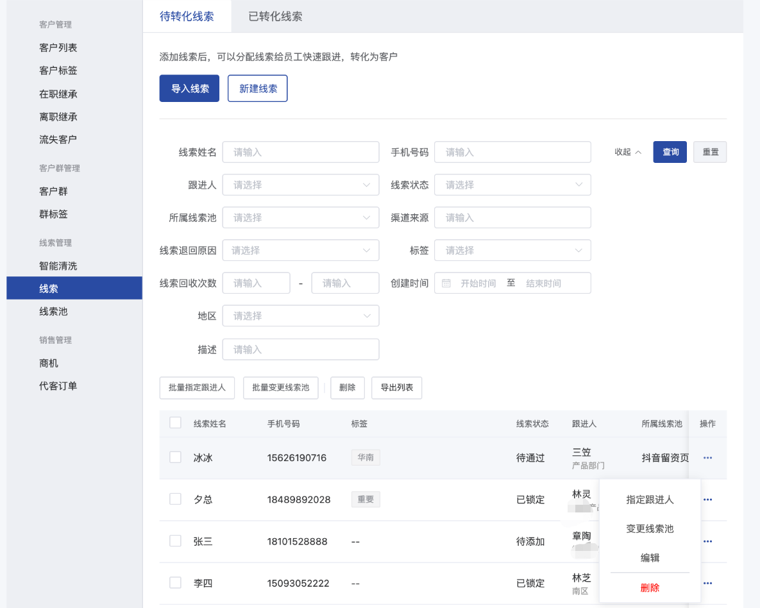
Task: Click 待添加 status for 张三
Action: [530, 541]
